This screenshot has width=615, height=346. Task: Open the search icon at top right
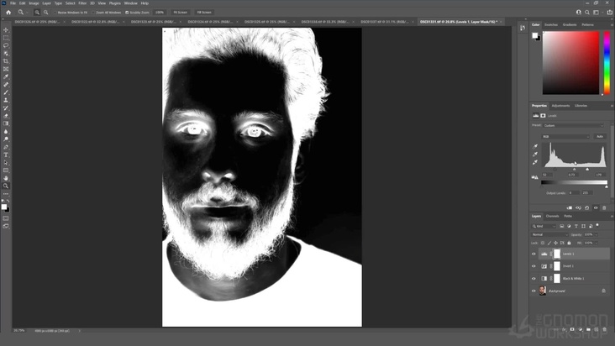pyautogui.click(x=587, y=13)
